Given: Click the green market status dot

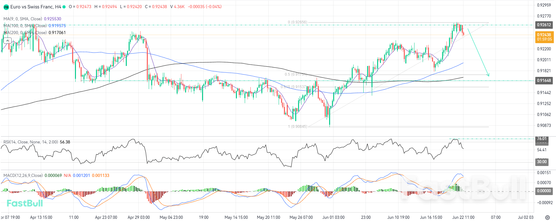Looking at the screenshot, I should [x=64, y=7].
